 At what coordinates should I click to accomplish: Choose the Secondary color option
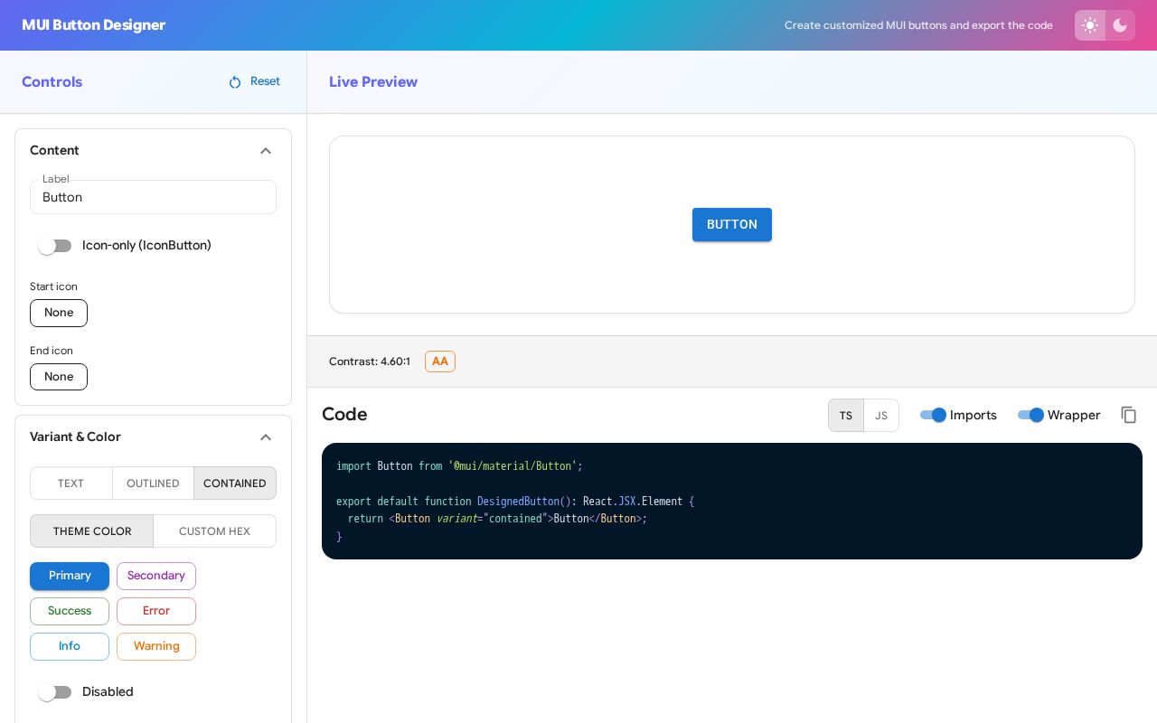[156, 577]
